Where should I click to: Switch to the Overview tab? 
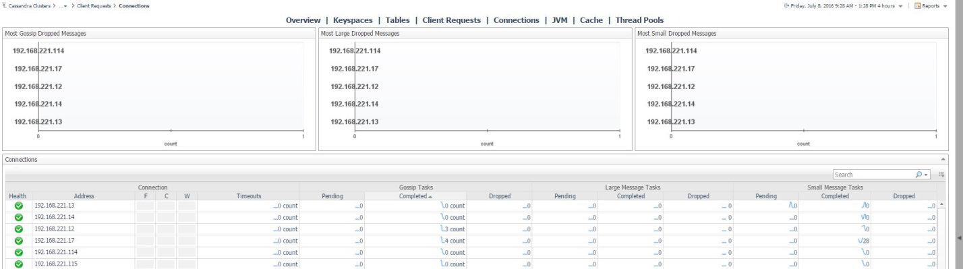303,20
